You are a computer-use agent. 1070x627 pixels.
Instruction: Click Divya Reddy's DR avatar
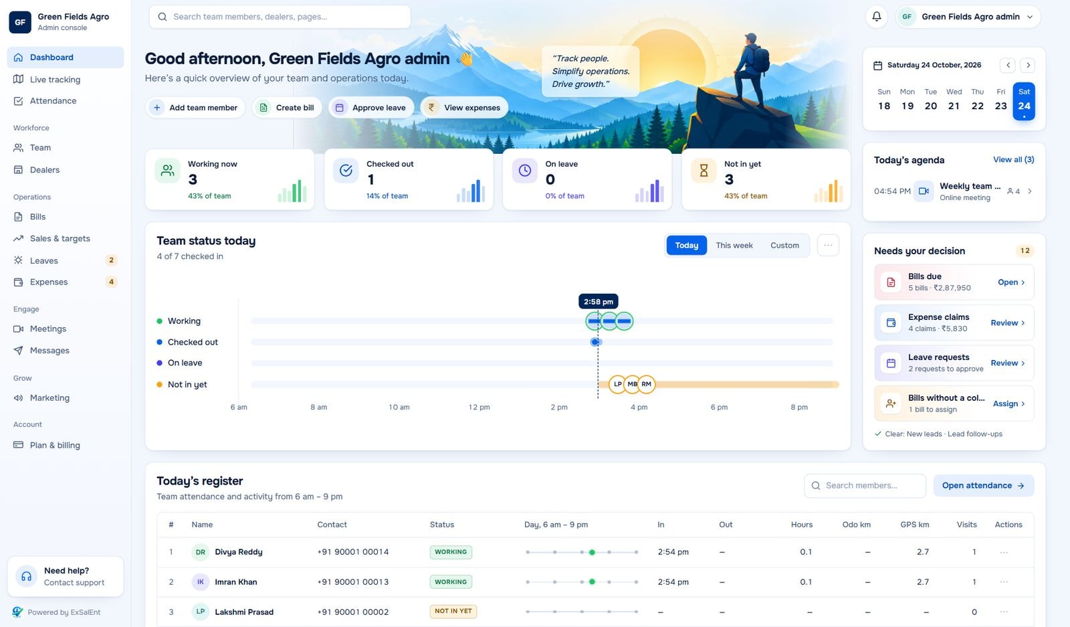[200, 552]
